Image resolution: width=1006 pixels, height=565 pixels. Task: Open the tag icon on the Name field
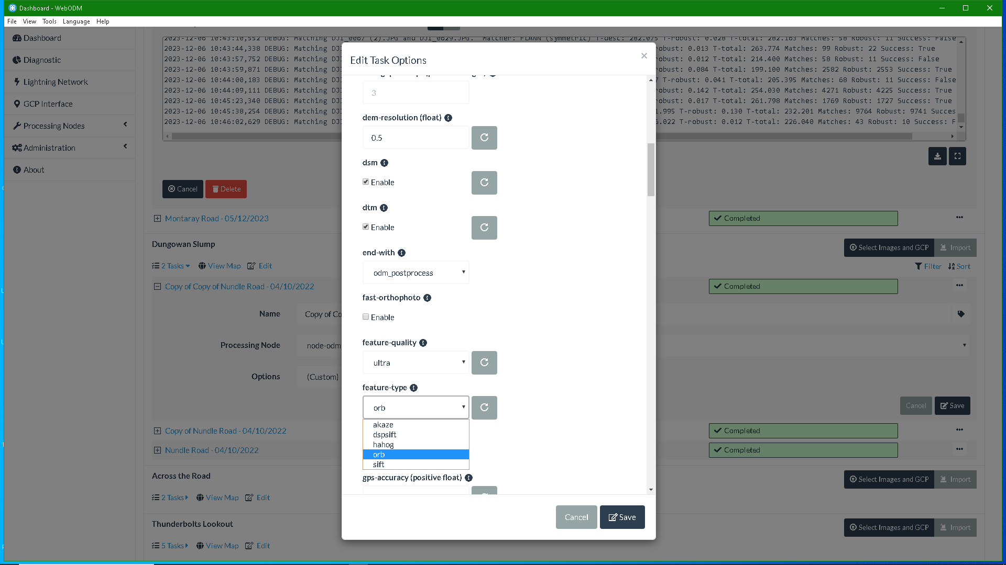click(961, 314)
